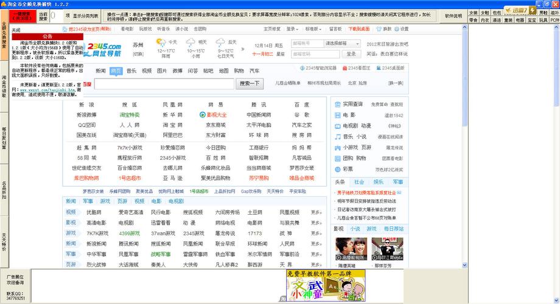
Task: Switch to 娱乐 news tab
Action: (378, 182)
